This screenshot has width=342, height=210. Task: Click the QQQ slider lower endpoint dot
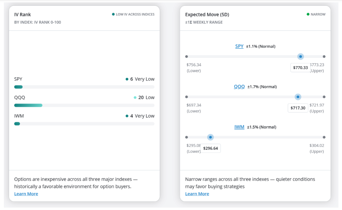click(186, 97)
